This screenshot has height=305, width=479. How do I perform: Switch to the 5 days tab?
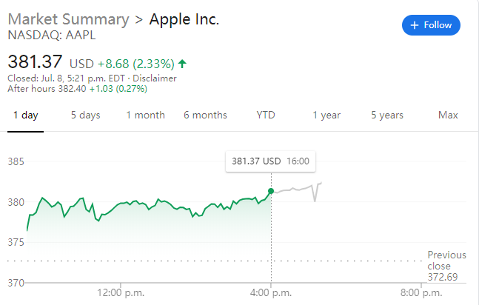coord(85,115)
